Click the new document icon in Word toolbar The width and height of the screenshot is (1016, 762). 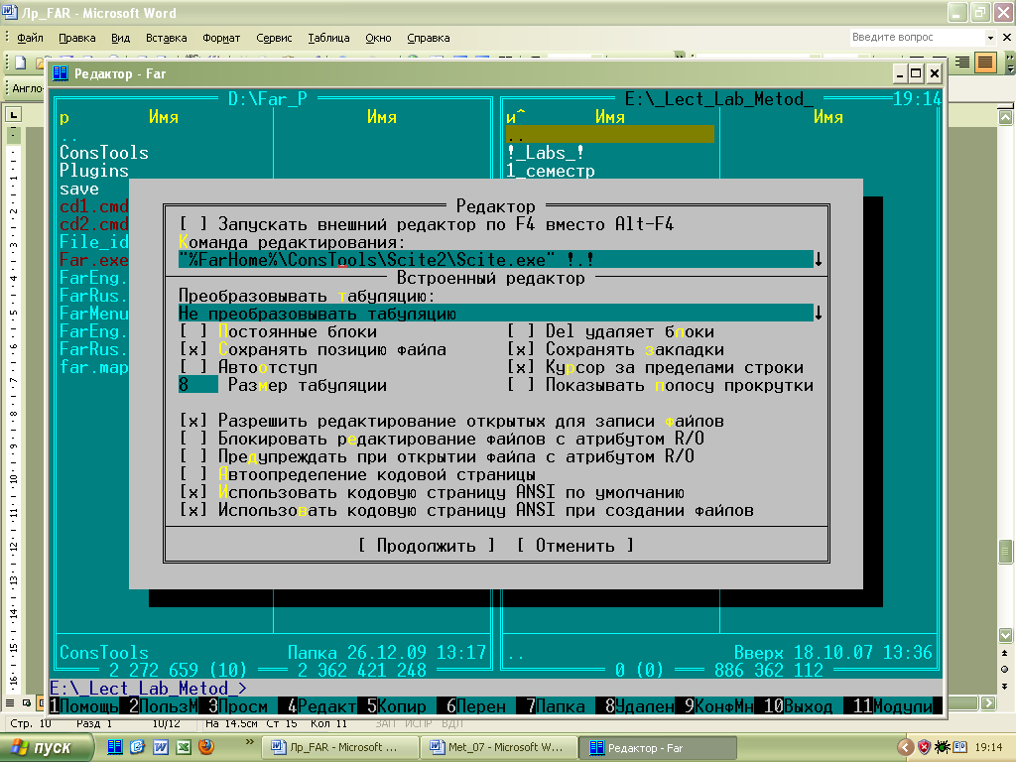pyautogui.click(x=20, y=63)
